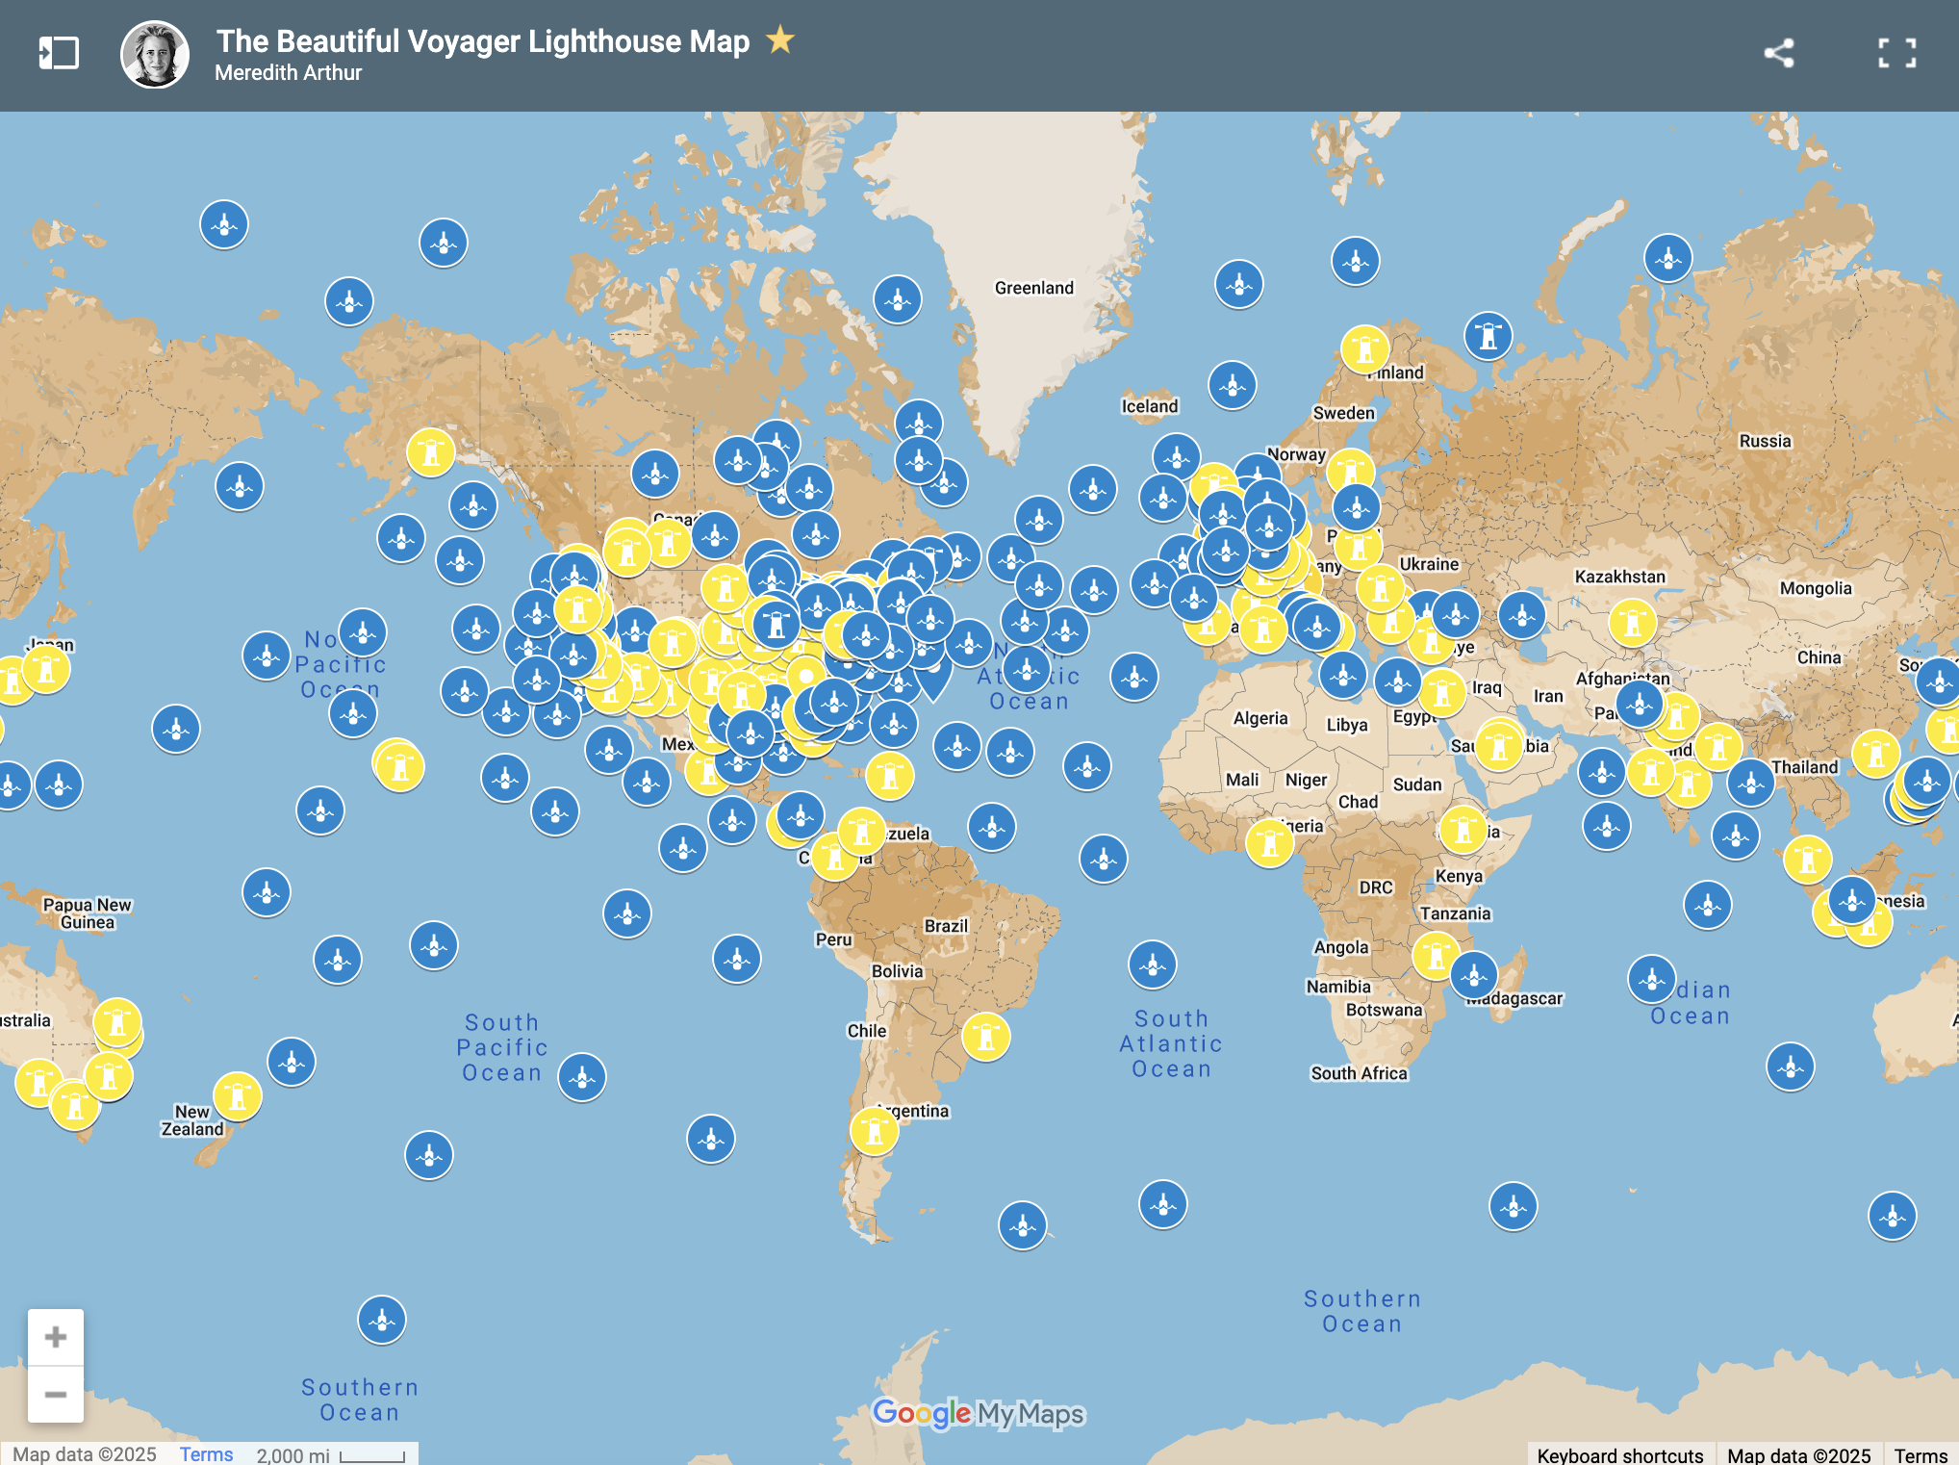Screen dimensions: 1959x1465
Task: Enter fullscreen map view
Action: [x=1896, y=53]
